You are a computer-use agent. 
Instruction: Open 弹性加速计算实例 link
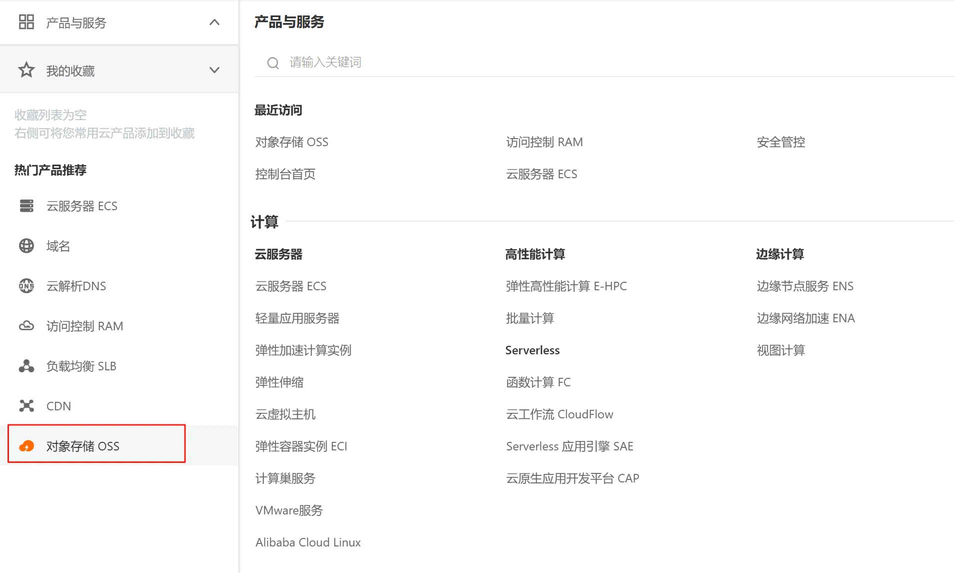(303, 350)
